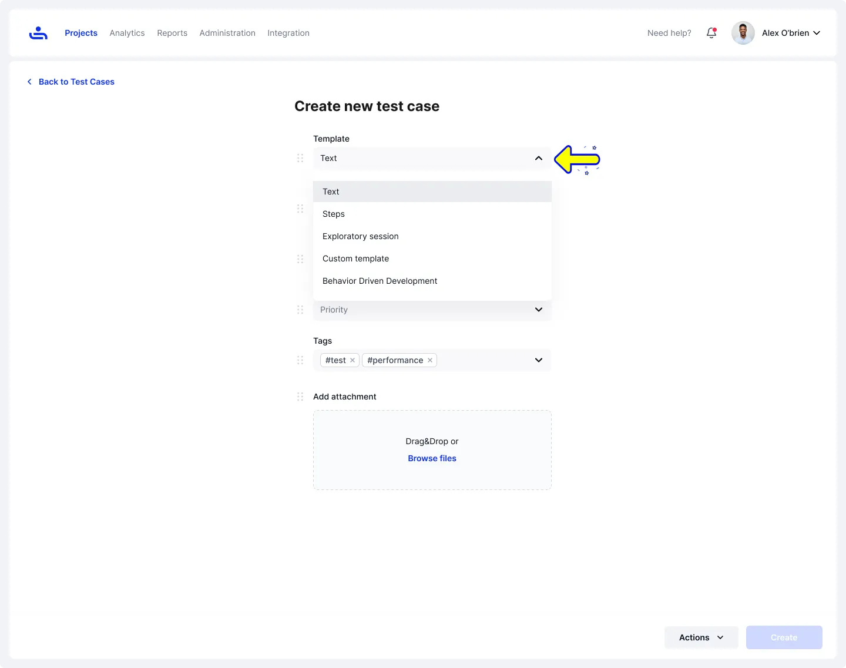Click Browse files to attach a file
The width and height of the screenshot is (846, 668).
(x=432, y=458)
